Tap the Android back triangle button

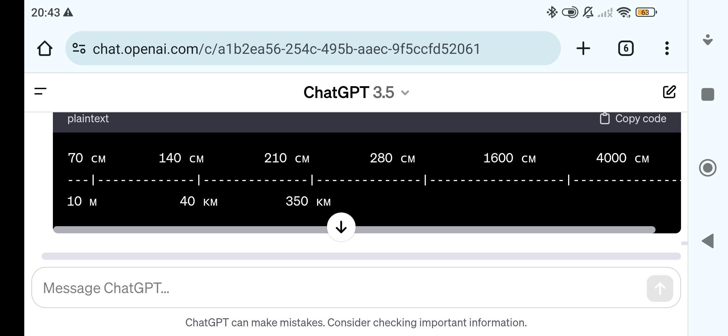pos(707,241)
